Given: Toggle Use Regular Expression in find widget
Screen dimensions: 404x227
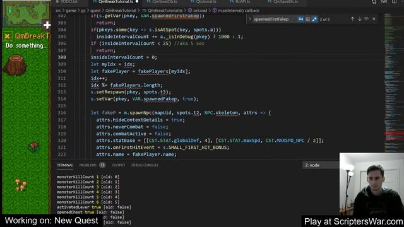Looking at the screenshot, I should coord(314,19).
